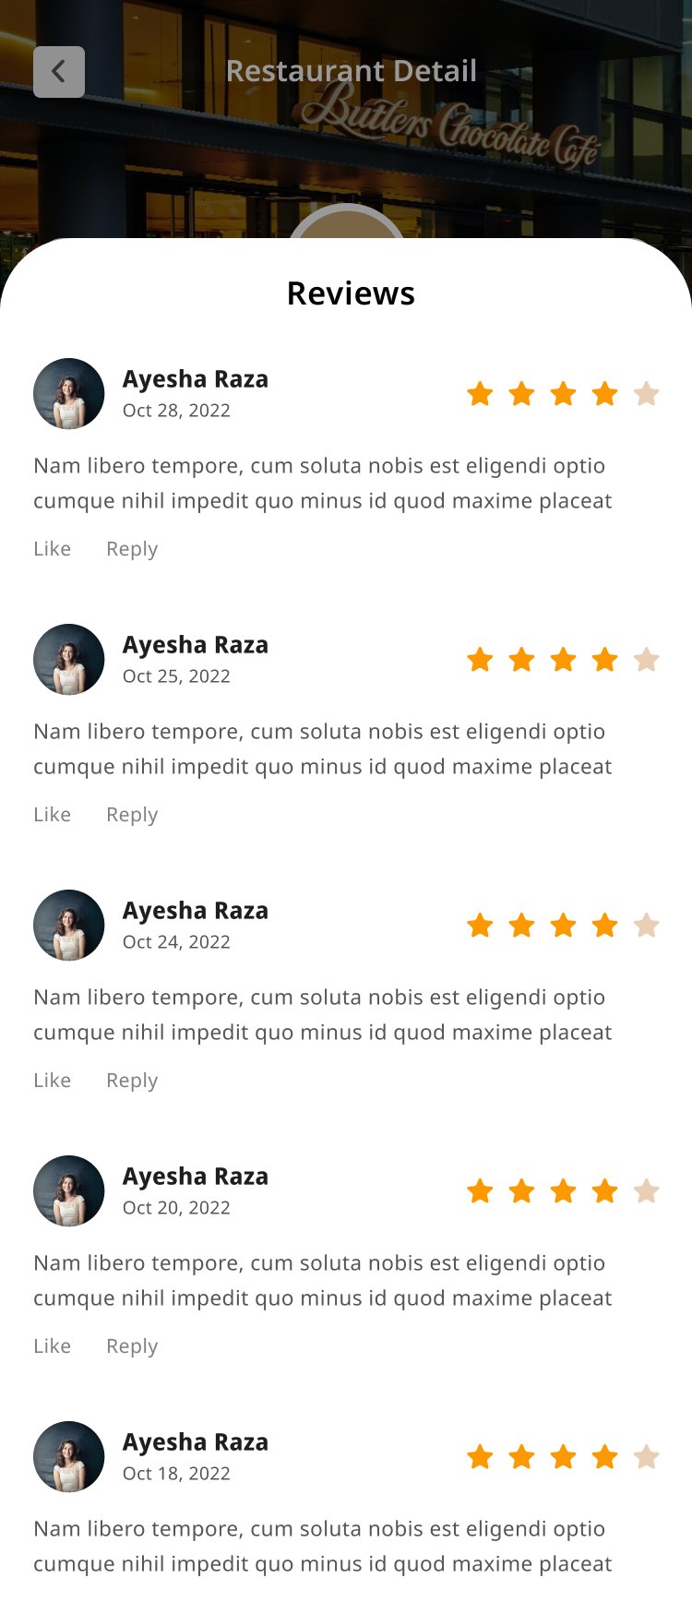This screenshot has width=692, height=1602.
Task: Reply to the Oct 20, 2022 review
Action: tap(132, 1346)
